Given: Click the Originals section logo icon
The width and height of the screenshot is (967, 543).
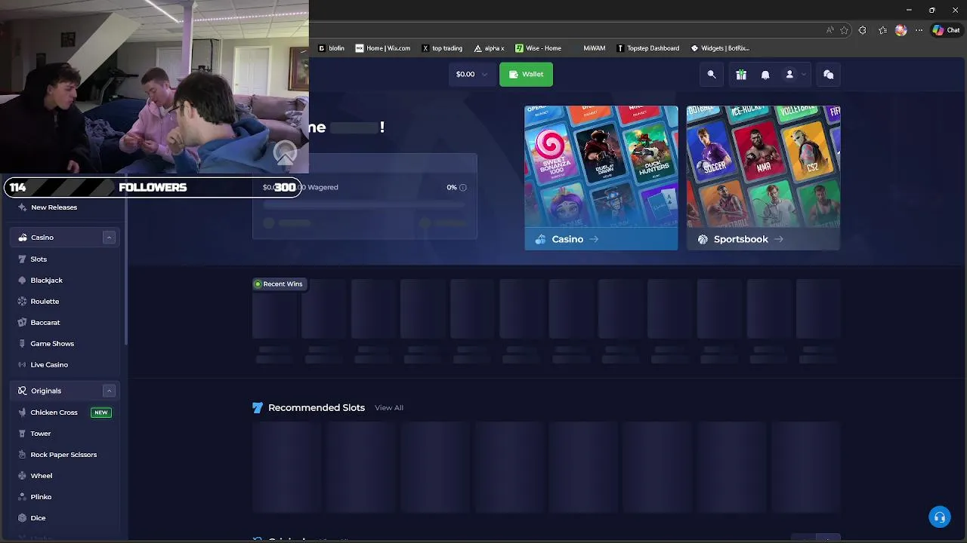Looking at the screenshot, I should coord(22,391).
